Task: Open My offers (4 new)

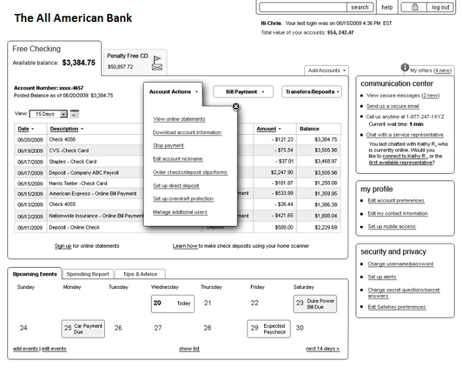Action: [x=430, y=70]
